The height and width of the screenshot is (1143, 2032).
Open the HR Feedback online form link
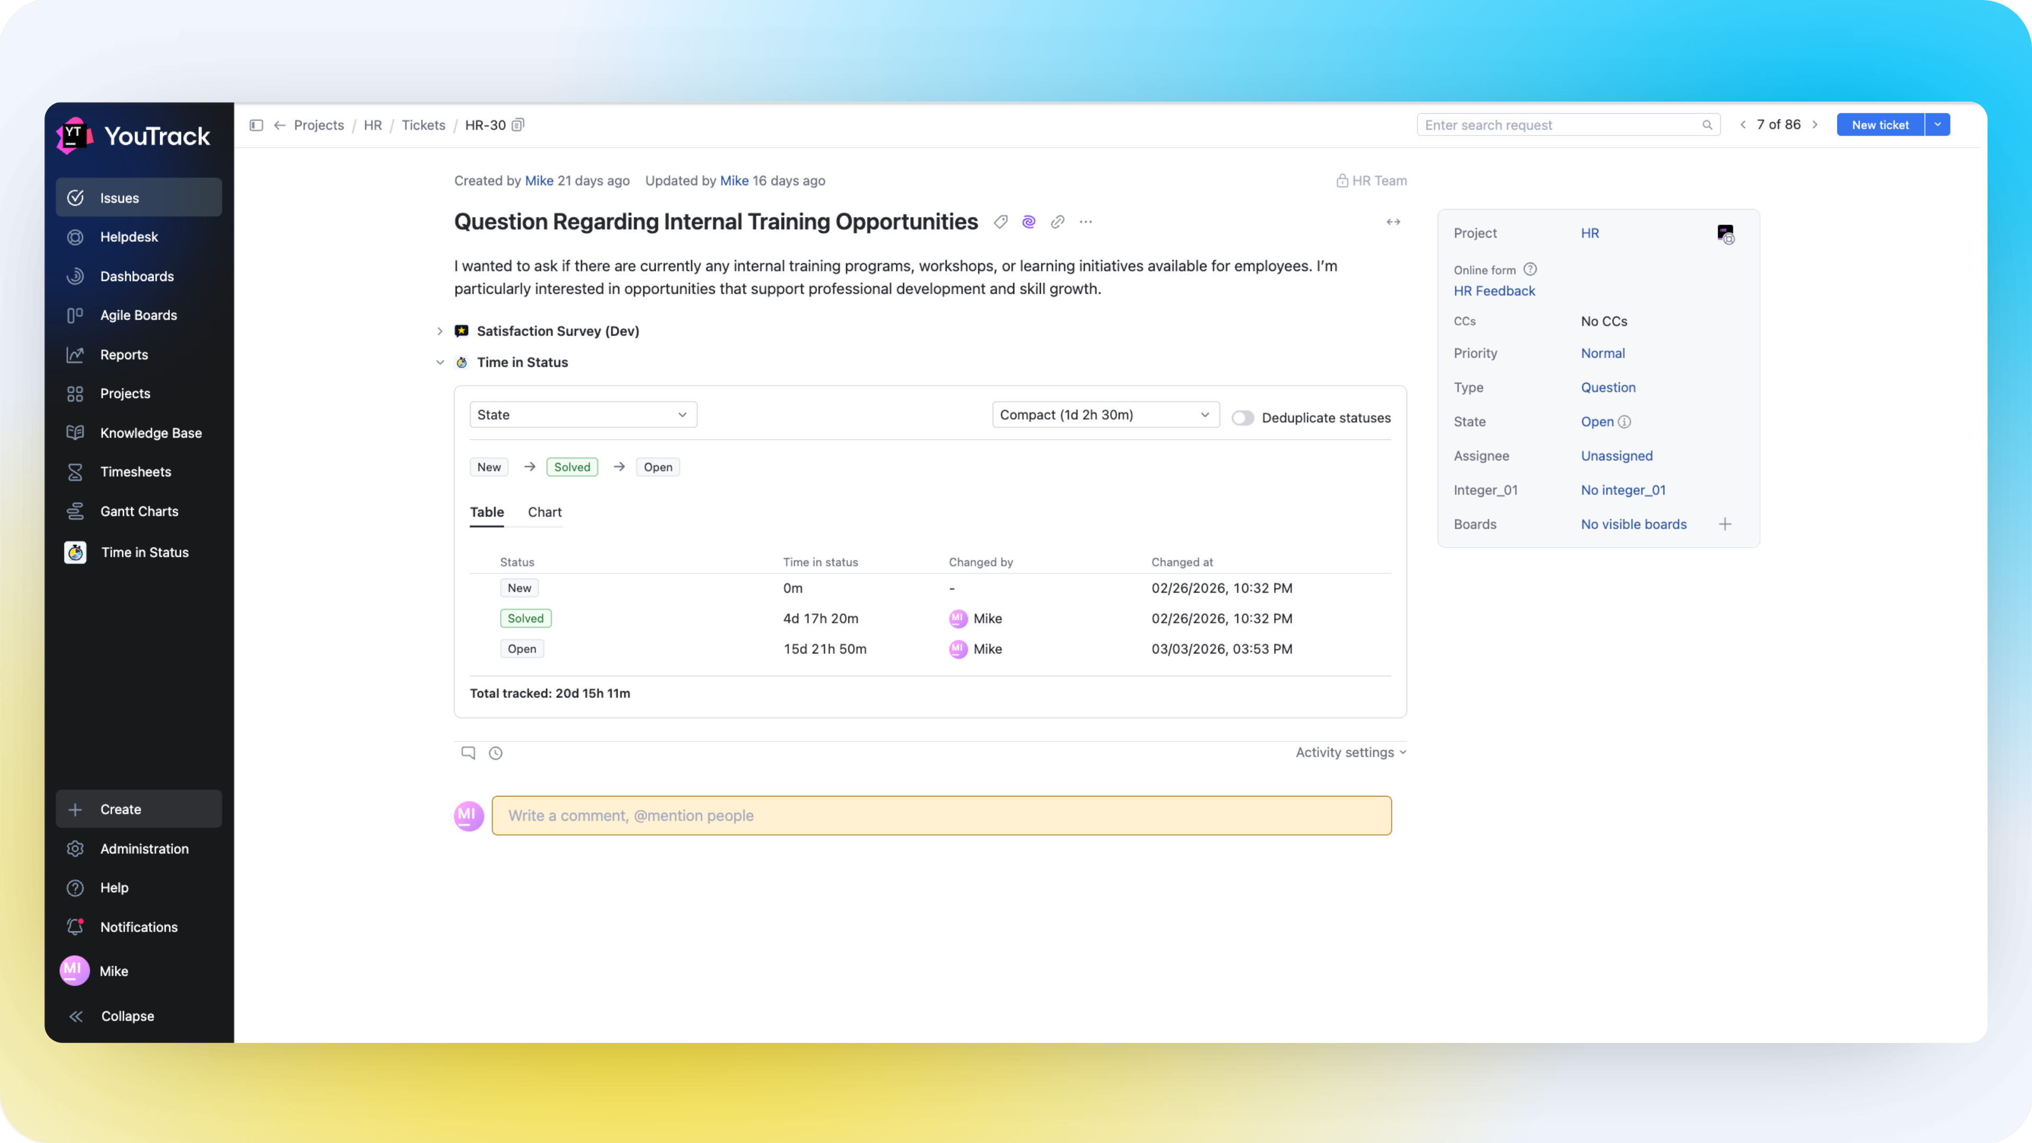click(1494, 291)
